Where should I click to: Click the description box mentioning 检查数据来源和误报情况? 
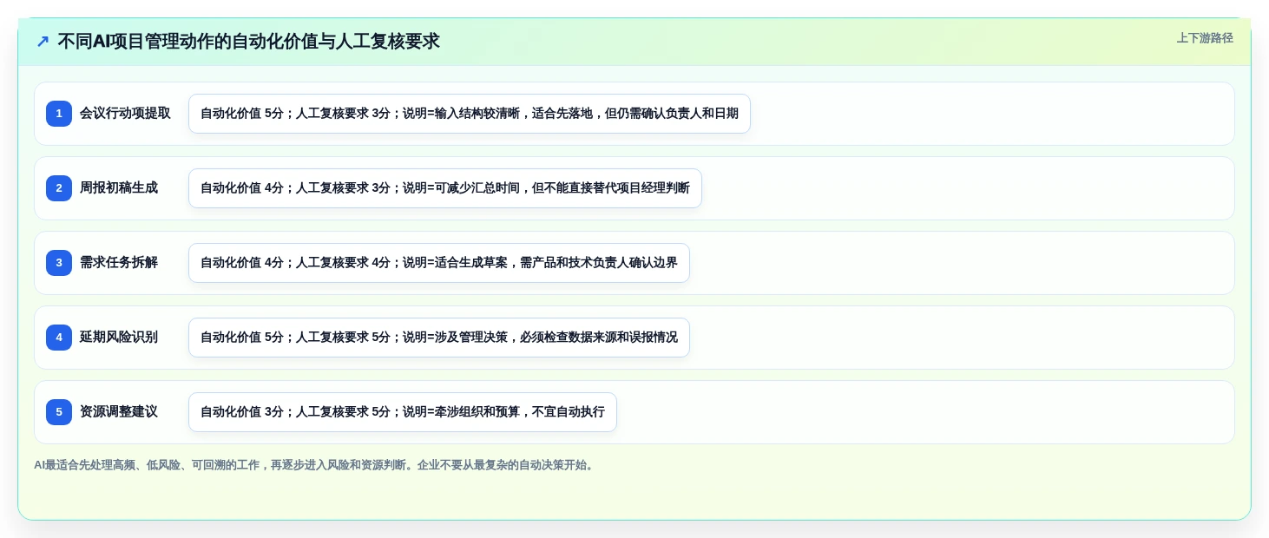439,338
